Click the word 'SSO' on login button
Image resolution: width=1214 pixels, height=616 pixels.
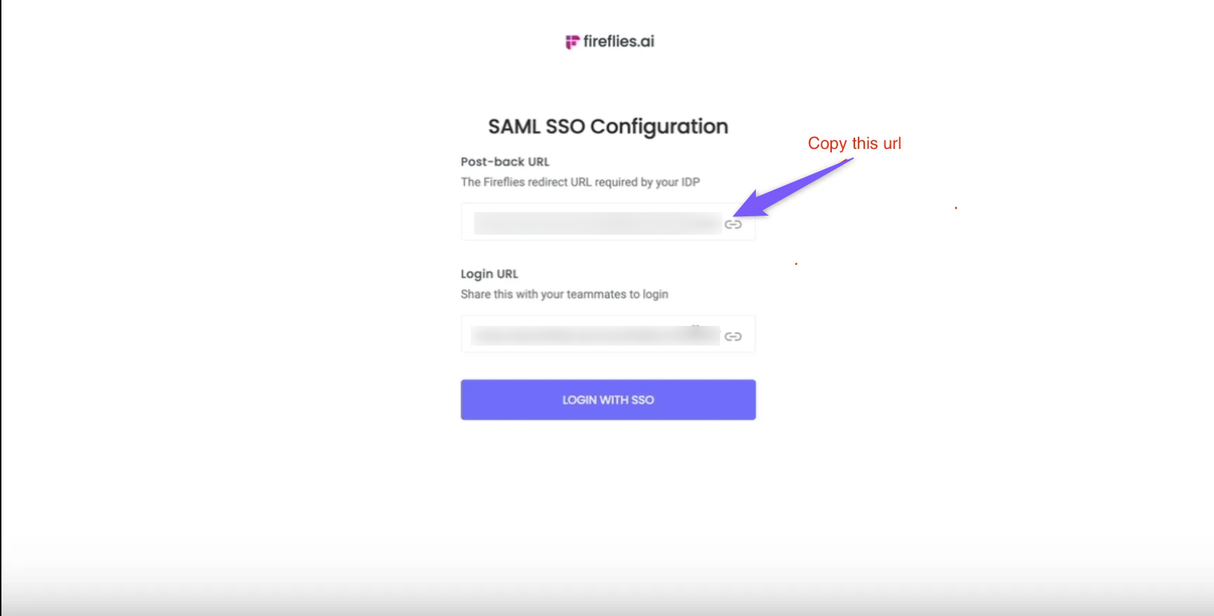[x=642, y=400]
